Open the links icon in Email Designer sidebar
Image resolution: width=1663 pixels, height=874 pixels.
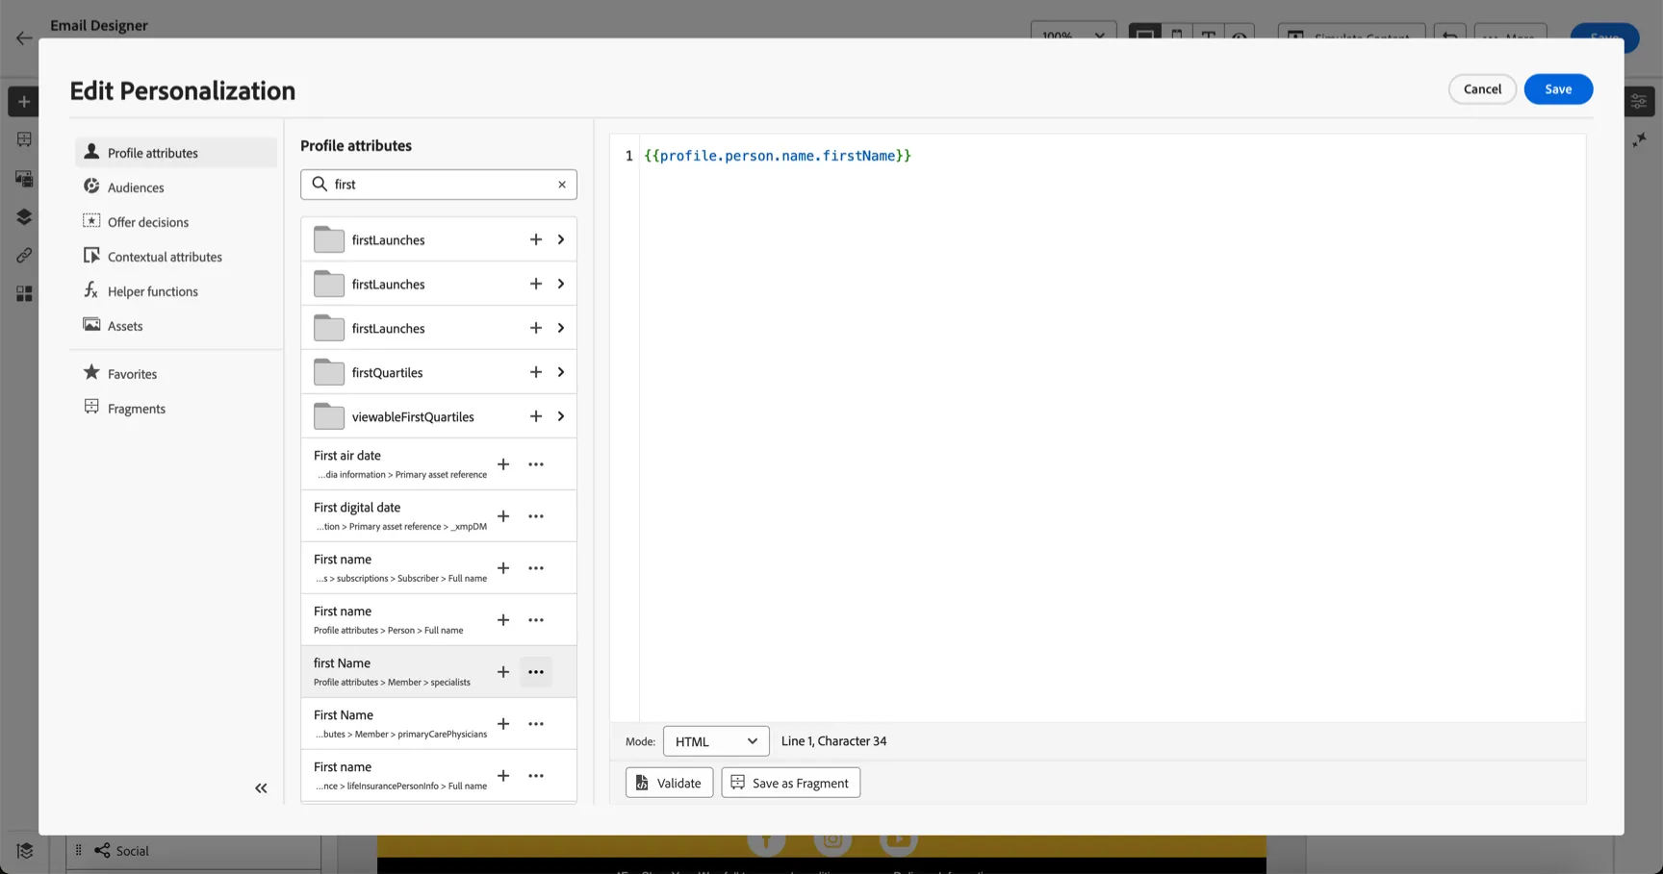[24, 255]
